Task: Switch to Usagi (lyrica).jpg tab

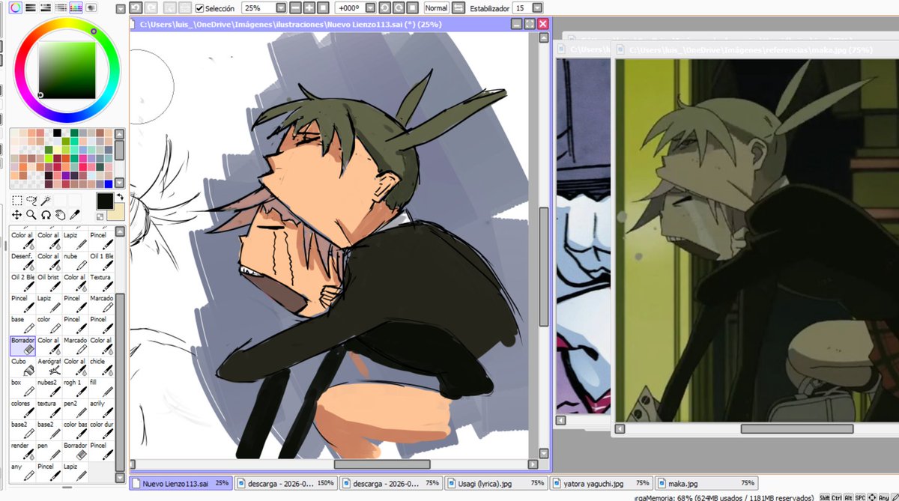Action: click(x=496, y=483)
